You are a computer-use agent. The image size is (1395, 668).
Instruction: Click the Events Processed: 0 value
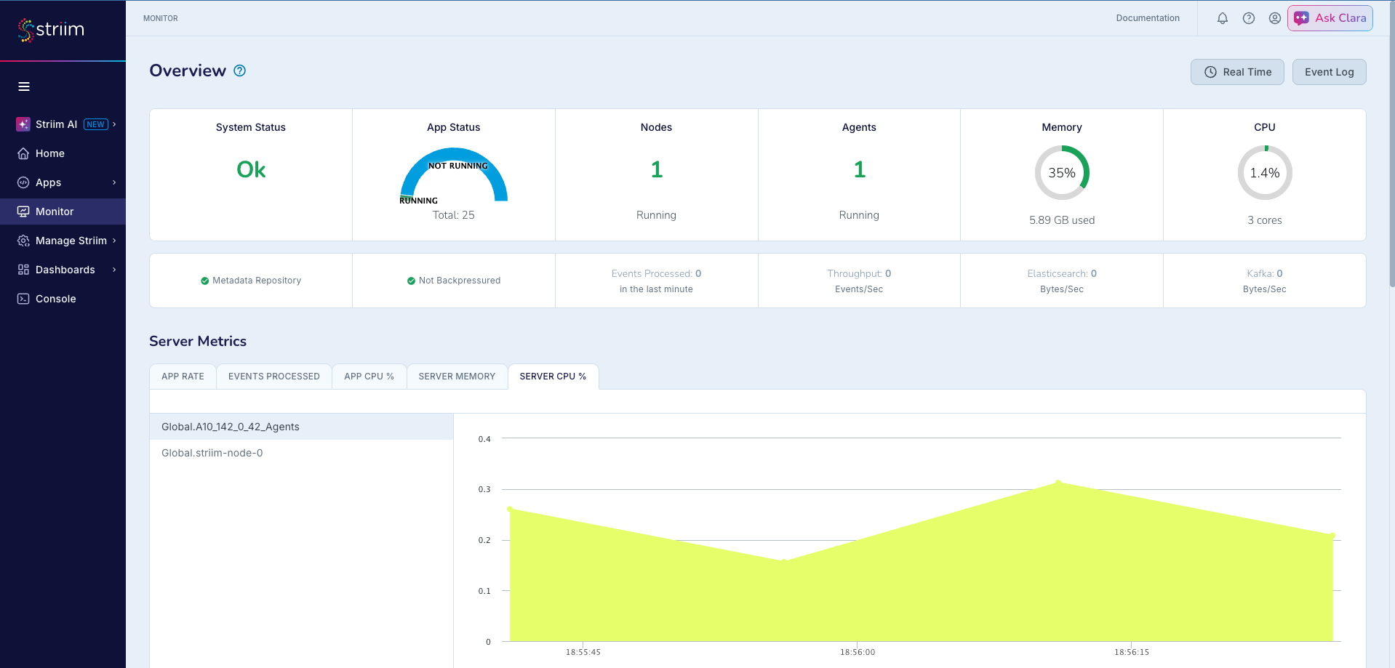point(656,274)
